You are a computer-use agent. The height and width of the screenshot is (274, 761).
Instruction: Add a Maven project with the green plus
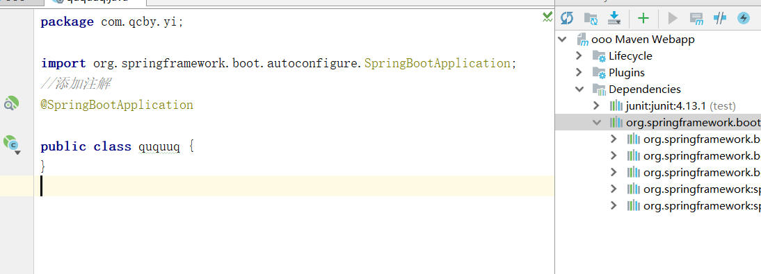pos(643,19)
